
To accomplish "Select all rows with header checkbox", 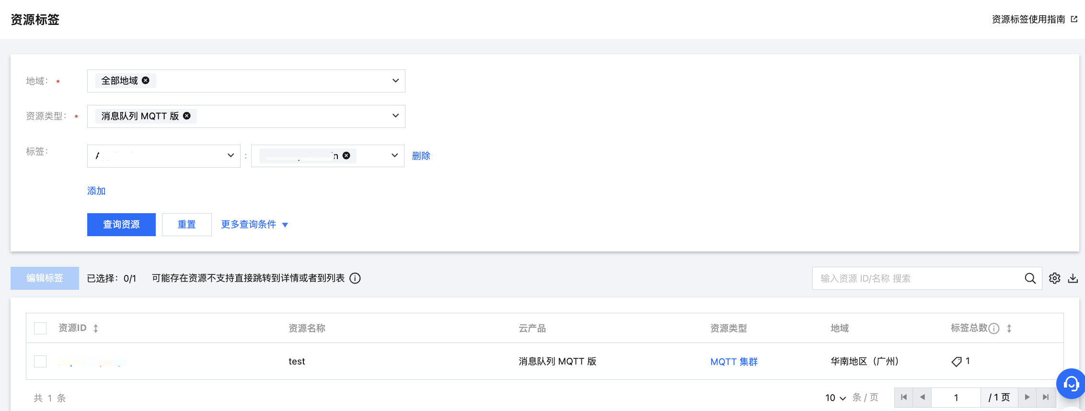I will click(40, 328).
